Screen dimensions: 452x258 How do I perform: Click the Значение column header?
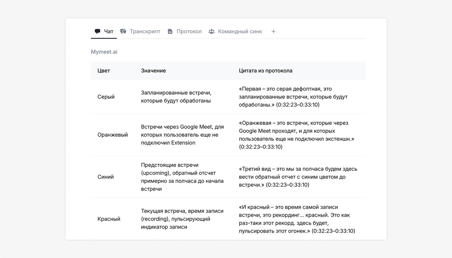(x=153, y=71)
